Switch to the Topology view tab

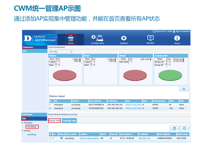[69, 121]
